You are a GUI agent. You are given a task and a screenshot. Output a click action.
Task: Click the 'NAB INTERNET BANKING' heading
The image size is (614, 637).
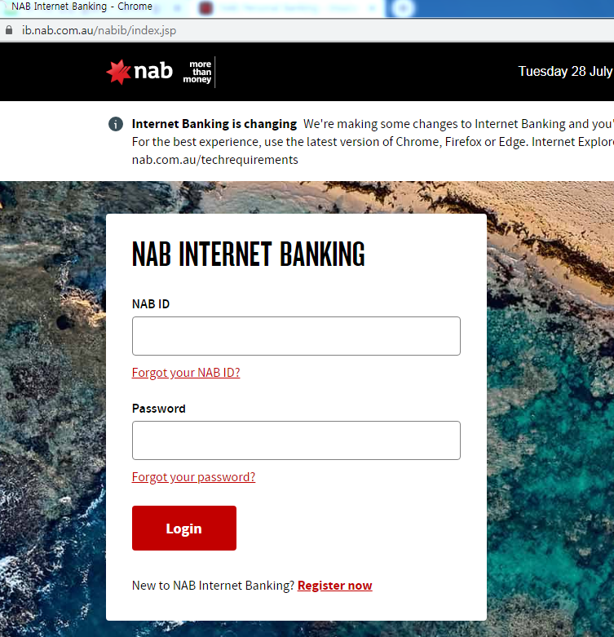pos(249,254)
